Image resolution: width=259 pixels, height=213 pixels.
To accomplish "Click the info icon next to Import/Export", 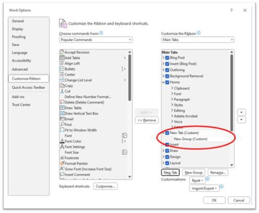I will pos(221,187).
